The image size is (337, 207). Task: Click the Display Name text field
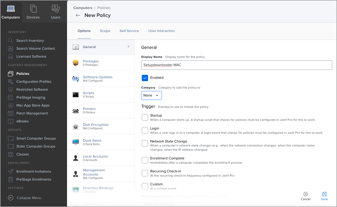(236, 65)
